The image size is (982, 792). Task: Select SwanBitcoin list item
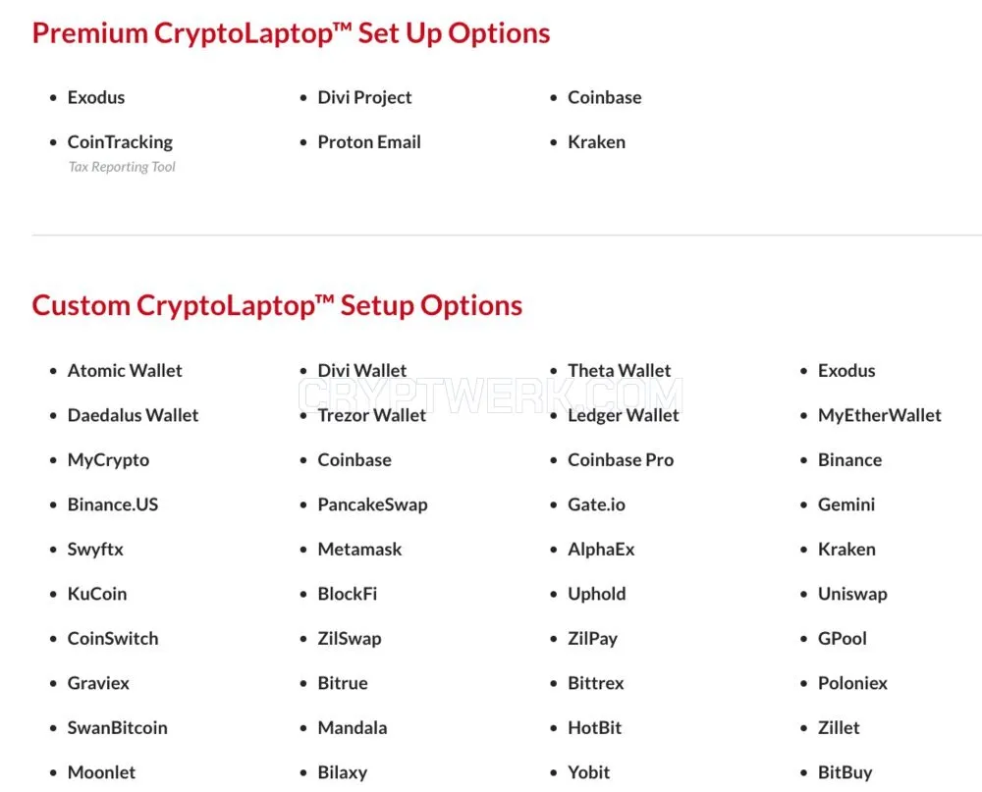pyautogui.click(x=117, y=728)
